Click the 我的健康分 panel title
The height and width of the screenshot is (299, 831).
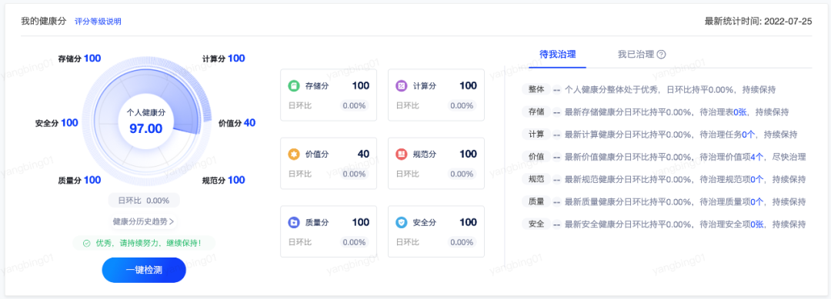[44, 22]
